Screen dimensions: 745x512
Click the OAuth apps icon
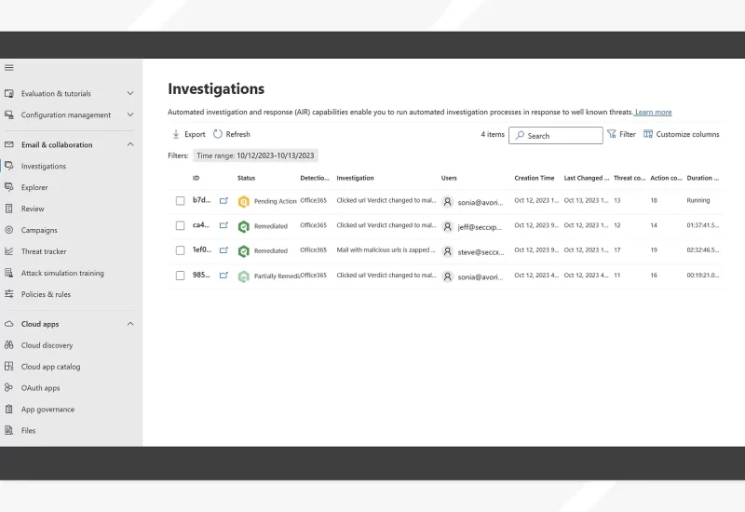pyautogui.click(x=9, y=387)
